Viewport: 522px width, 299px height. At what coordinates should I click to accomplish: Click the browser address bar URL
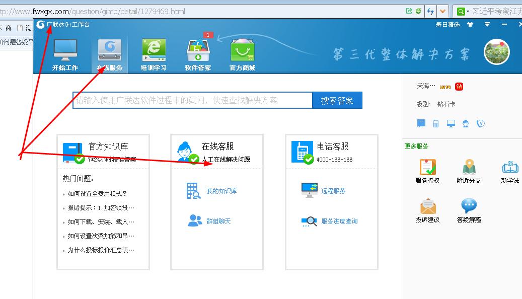(93, 11)
